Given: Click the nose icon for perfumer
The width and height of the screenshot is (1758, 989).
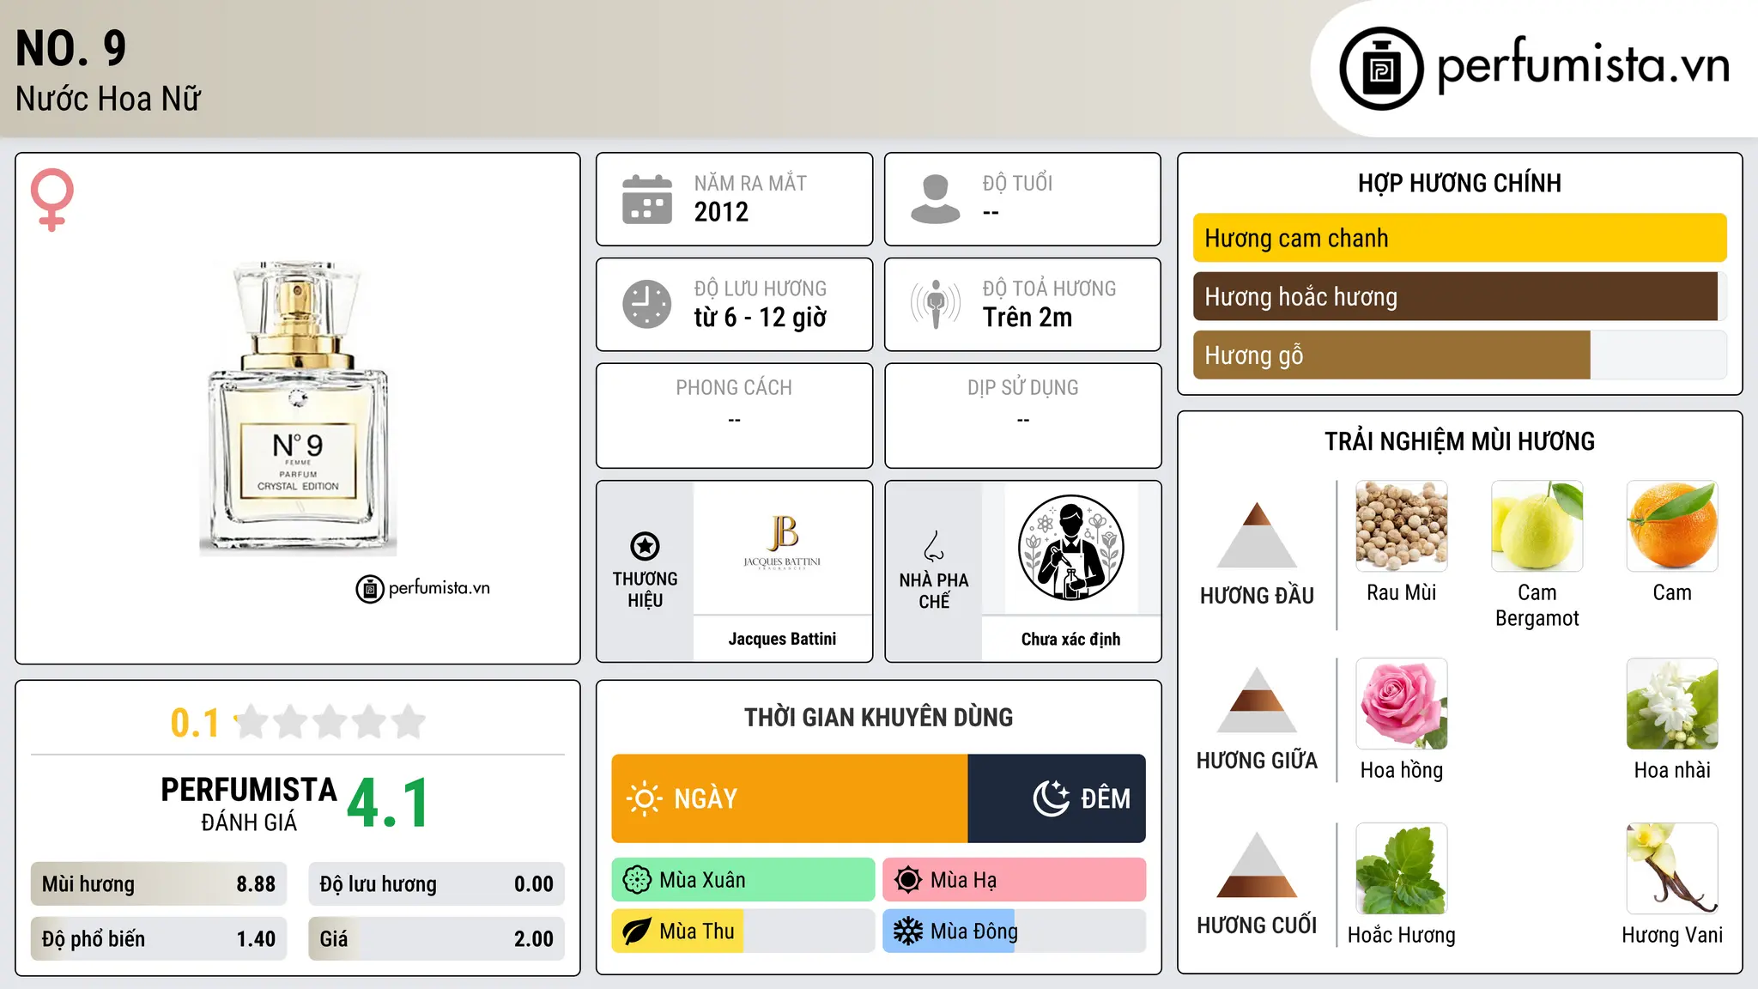Looking at the screenshot, I should [x=934, y=546].
